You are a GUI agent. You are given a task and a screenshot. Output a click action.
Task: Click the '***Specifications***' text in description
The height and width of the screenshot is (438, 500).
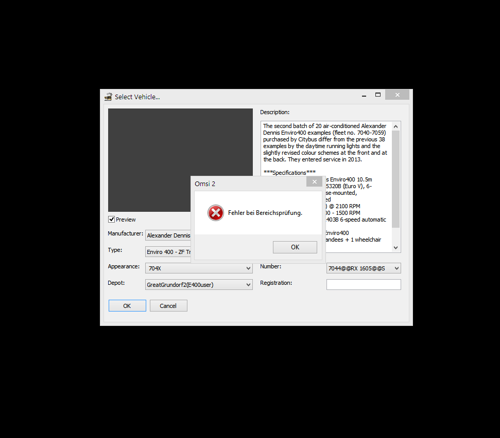[289, 173]
